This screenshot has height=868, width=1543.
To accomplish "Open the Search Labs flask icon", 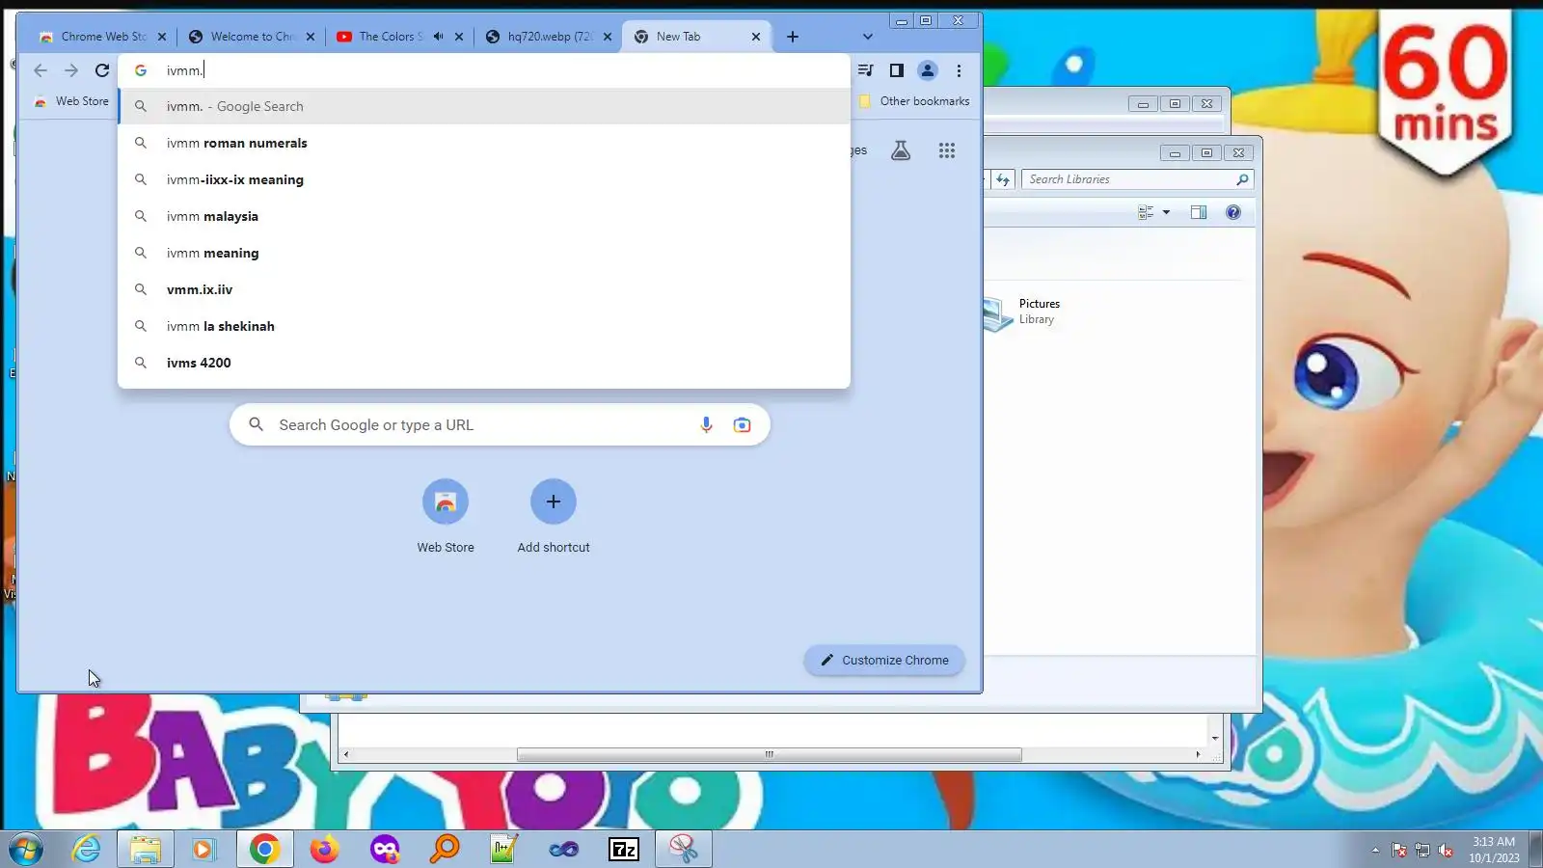I will point(901,150).
